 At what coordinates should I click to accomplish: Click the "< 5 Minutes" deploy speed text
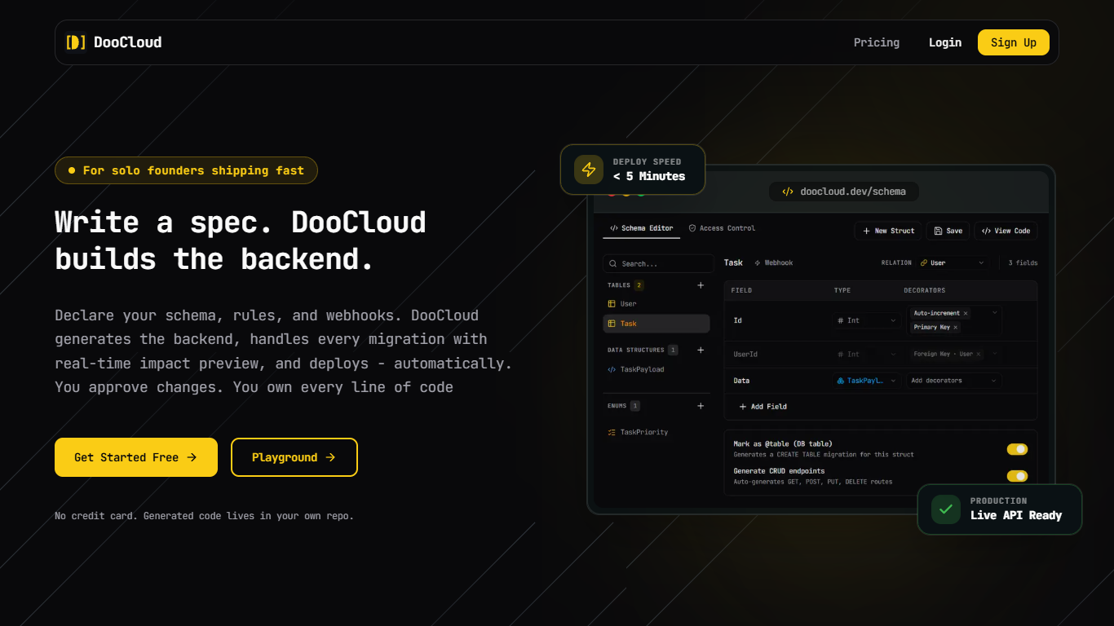tap(649, 176)
